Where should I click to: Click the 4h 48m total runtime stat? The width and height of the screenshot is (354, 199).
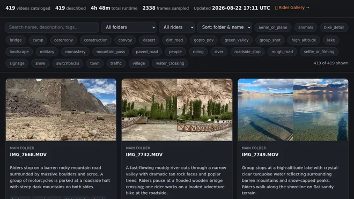tap(114, 8)
